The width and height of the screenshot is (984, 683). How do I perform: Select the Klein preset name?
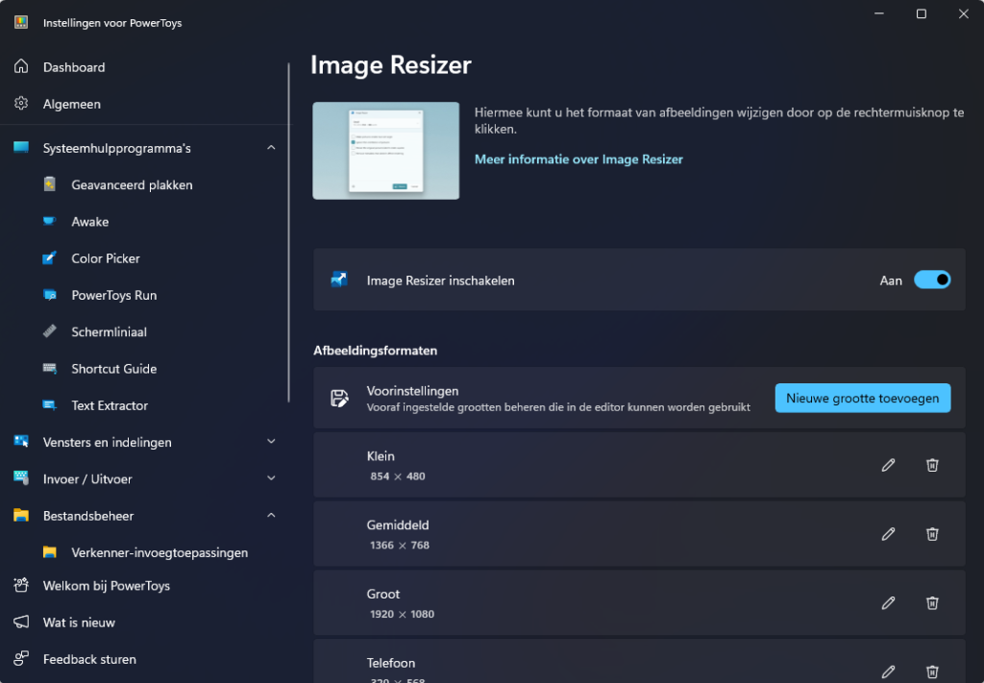(381, 456)
